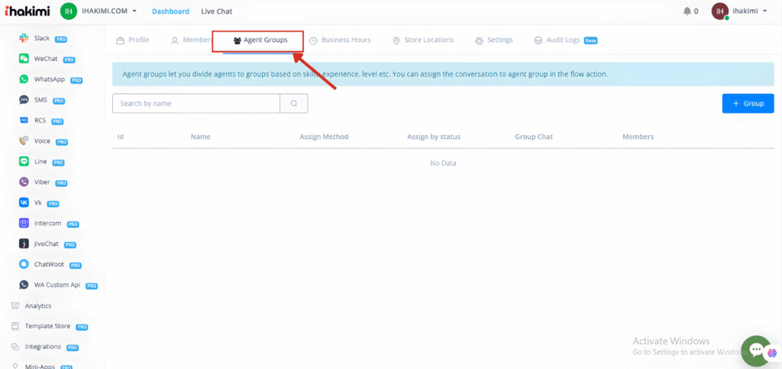Click the Intercom channel icon

pyautogui.click(x=24, y=224)
